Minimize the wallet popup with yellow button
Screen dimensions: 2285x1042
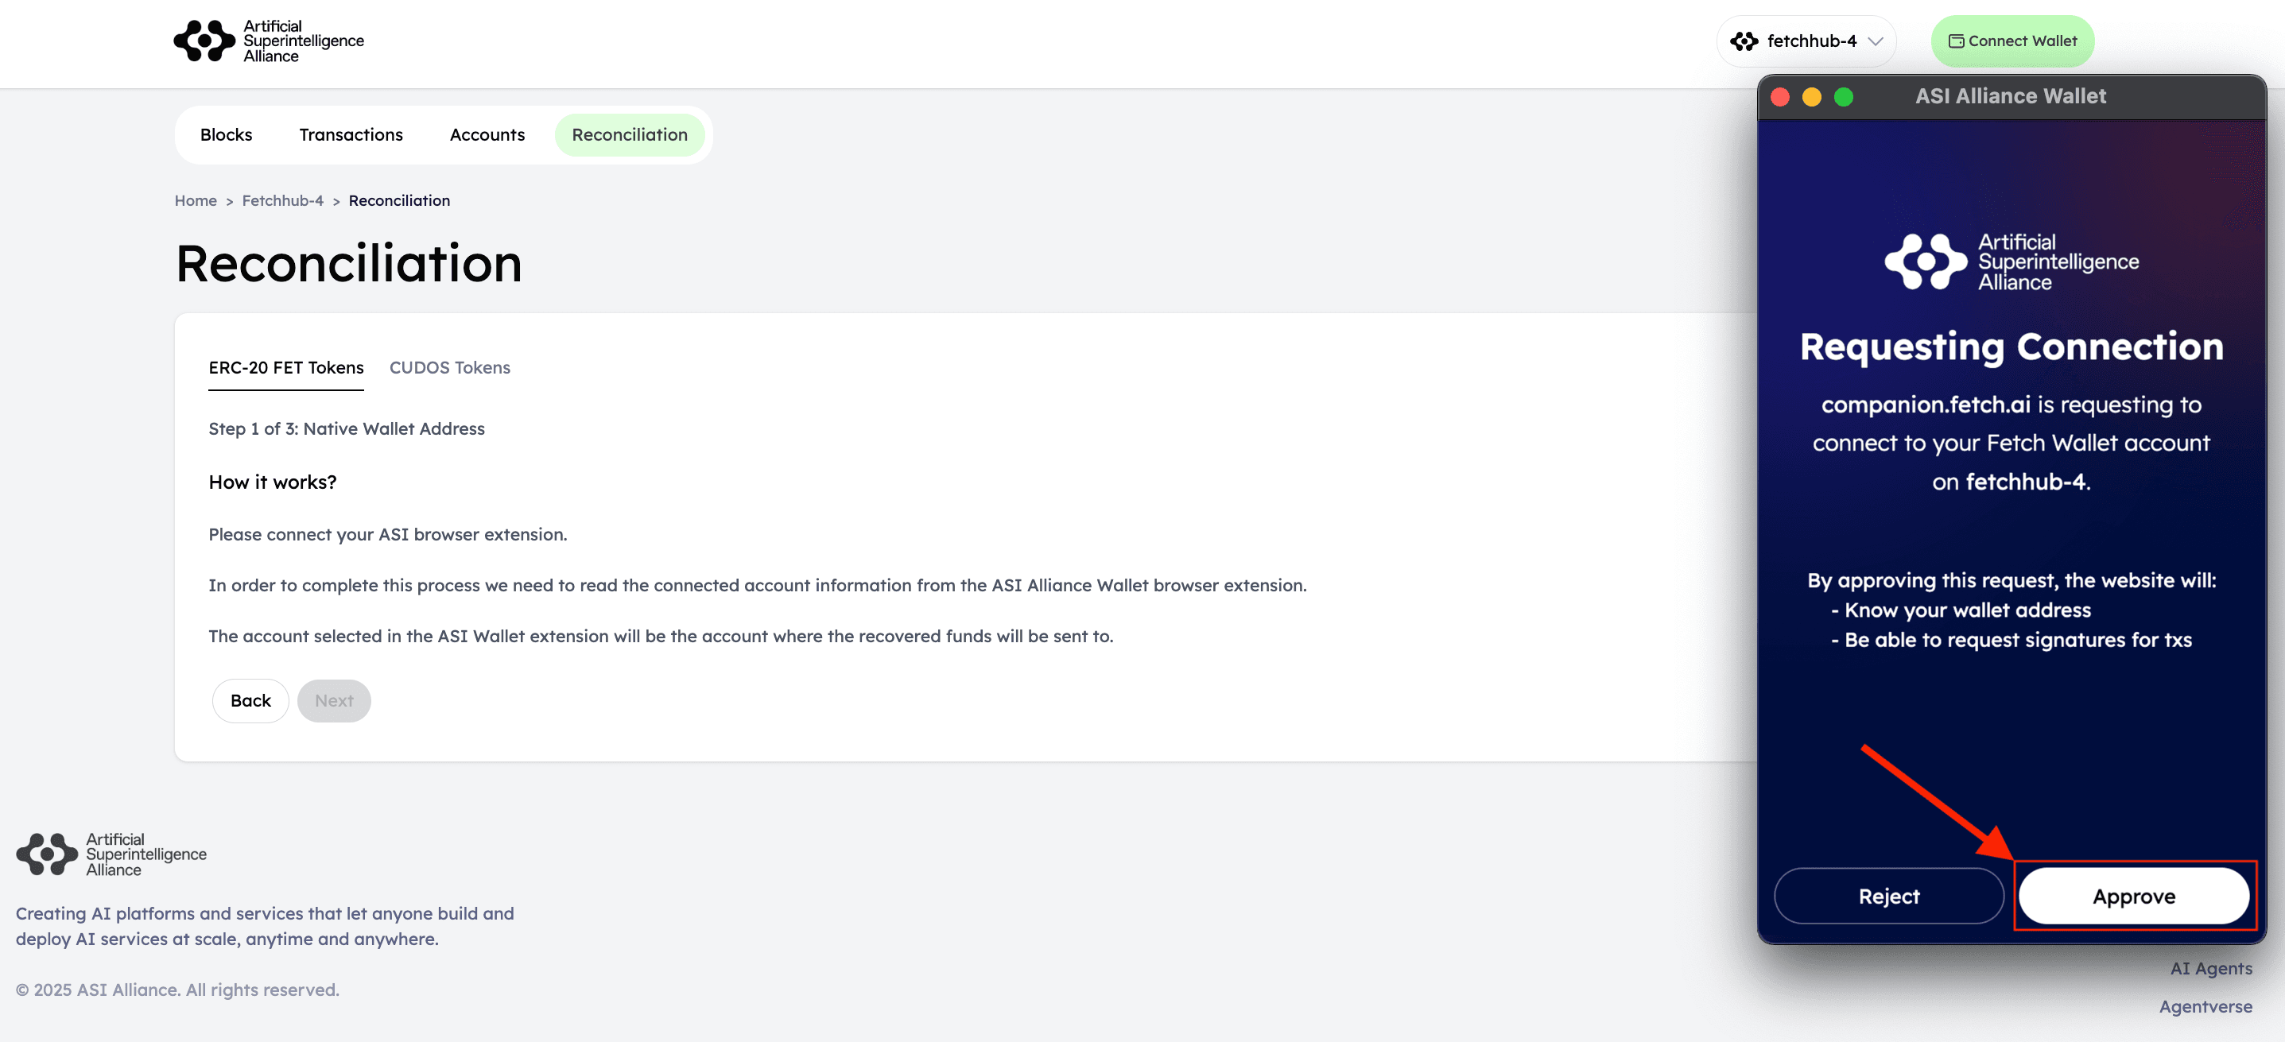click(x=1811, y=97)
